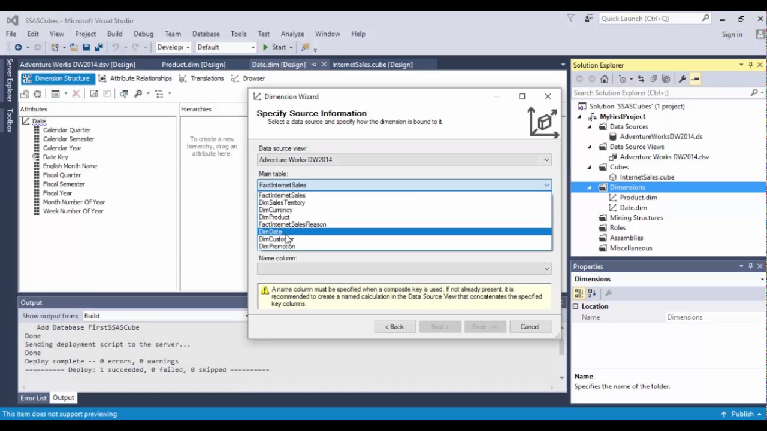Choose DimSalesTerritory from dropdown list
Viewport: 767px width, 431px height.
(x=404, y=202)
